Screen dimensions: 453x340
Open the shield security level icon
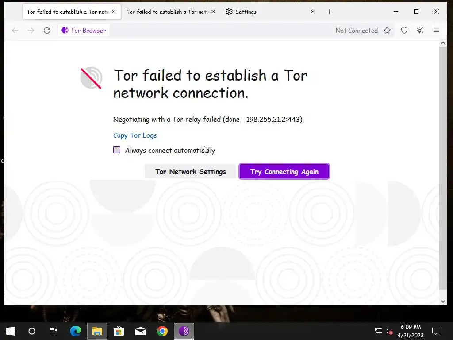[x=404, y=31]
